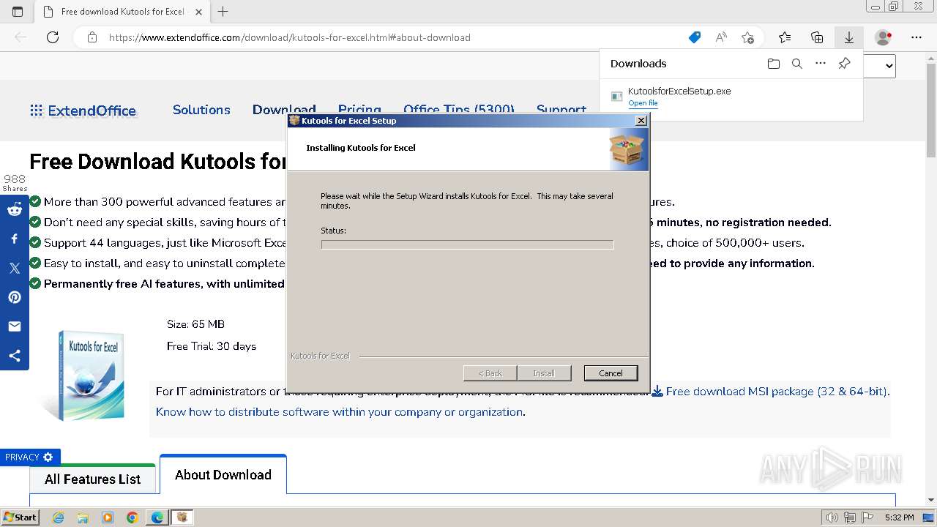Share page on Facebook
This screenshot has height=527, width=937.
15,239
